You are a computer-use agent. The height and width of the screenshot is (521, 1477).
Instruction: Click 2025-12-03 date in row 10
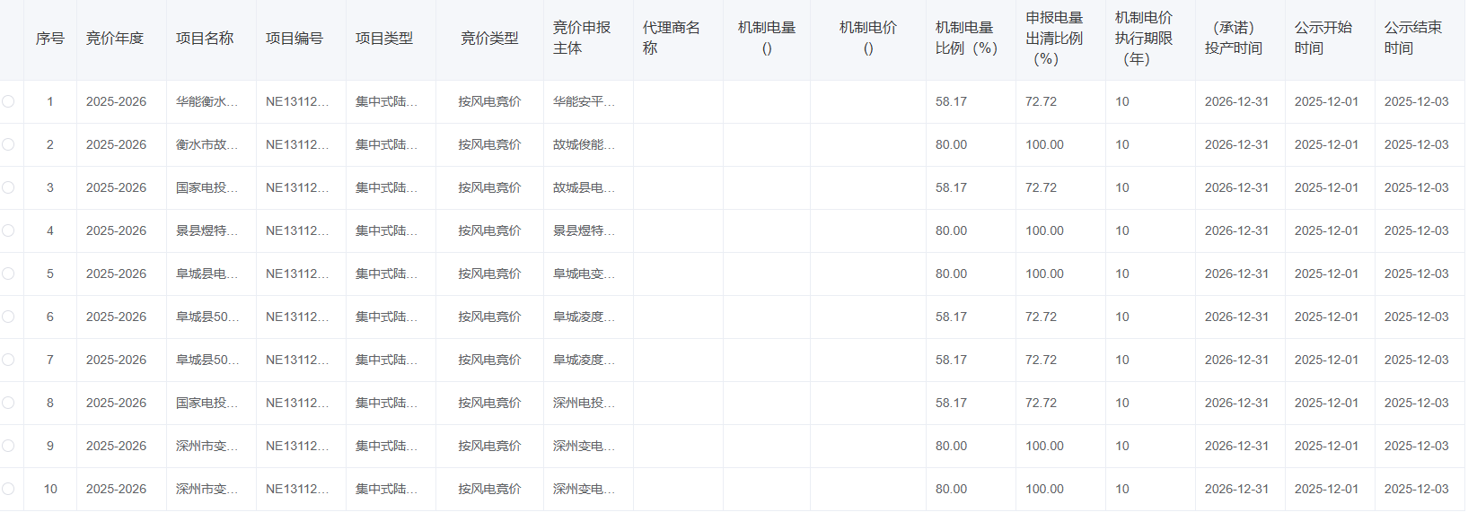1416,489
